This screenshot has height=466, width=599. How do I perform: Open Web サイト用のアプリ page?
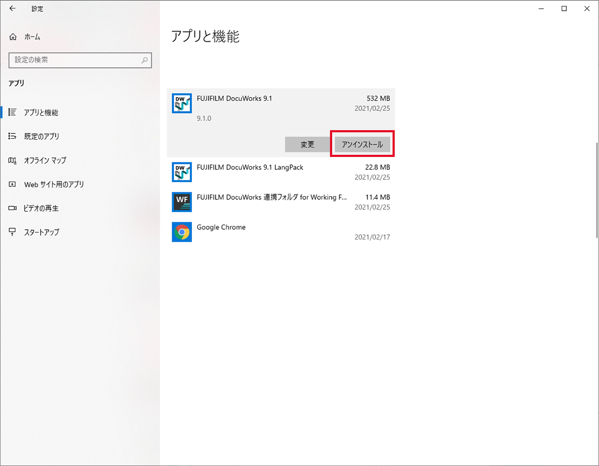tap(54, 184)
